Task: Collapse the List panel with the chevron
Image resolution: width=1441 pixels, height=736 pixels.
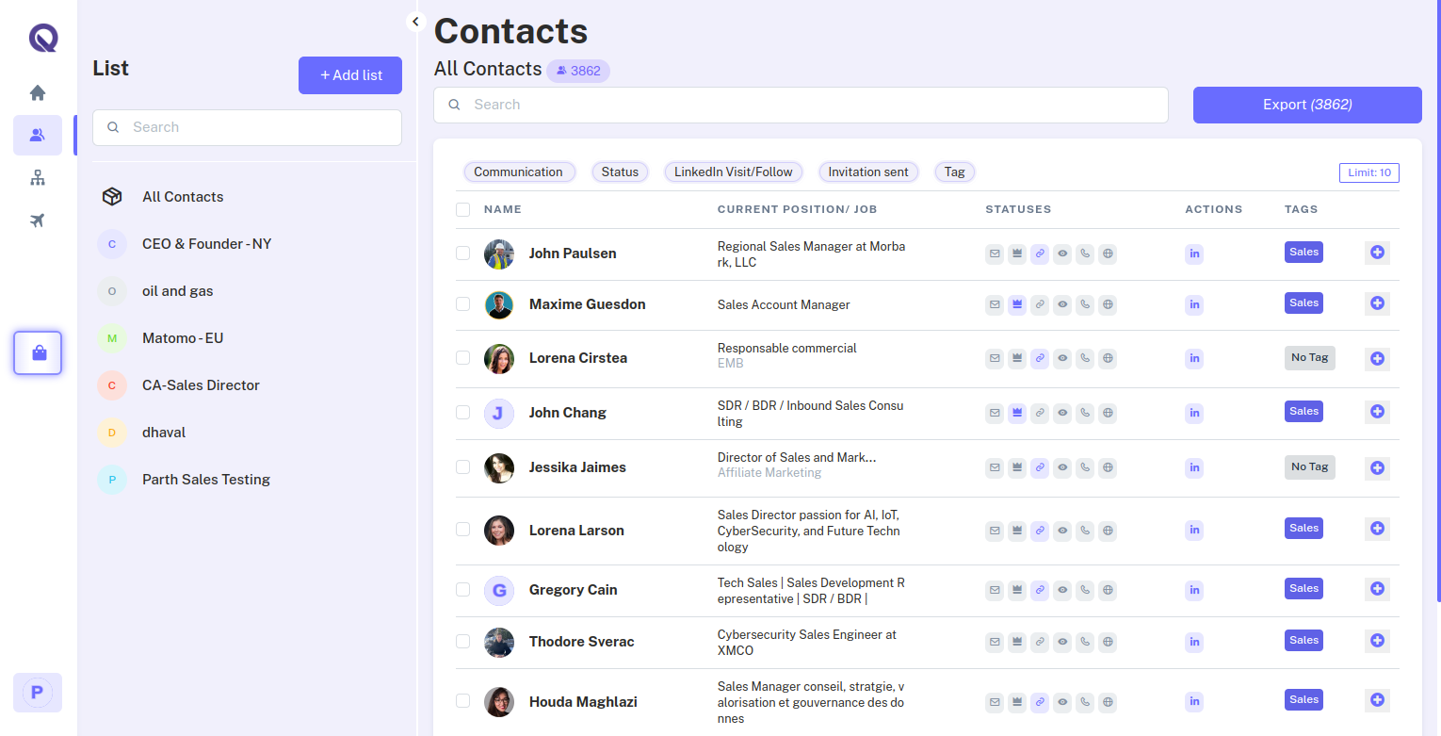Action: [415, 21]
